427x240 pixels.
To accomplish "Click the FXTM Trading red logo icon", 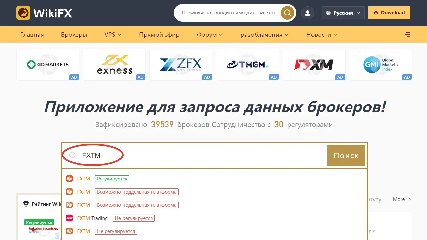I will (x=69, y=218).
